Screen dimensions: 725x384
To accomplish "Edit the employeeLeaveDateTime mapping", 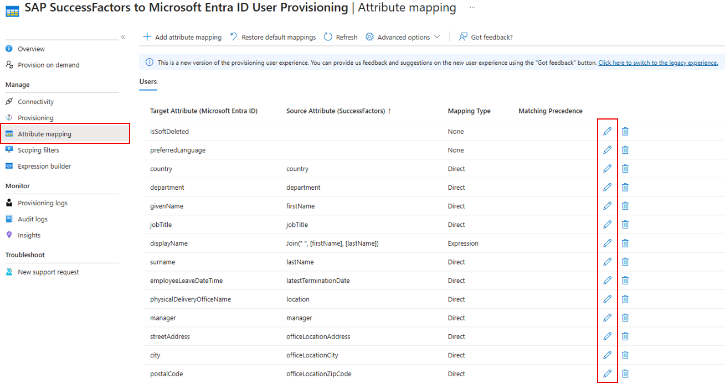I will [x=608, y=280].
